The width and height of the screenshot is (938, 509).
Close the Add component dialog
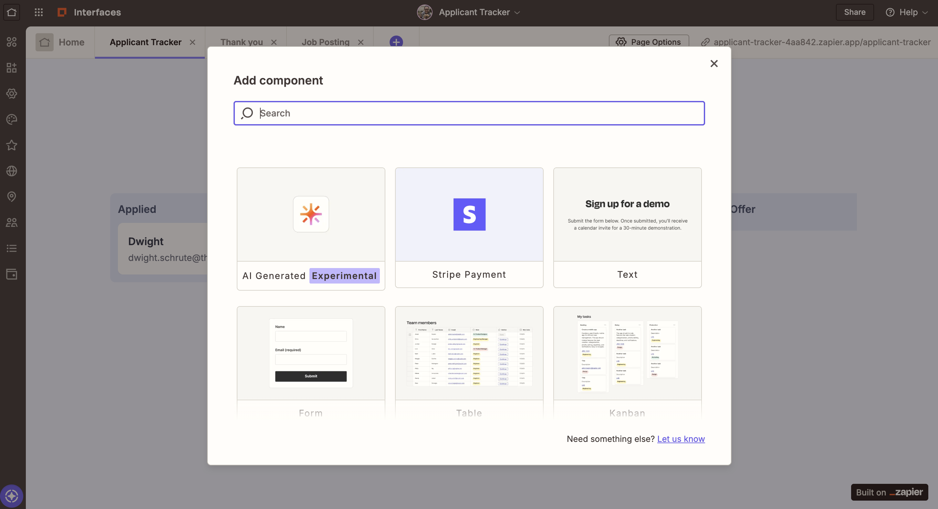(714, 64)
